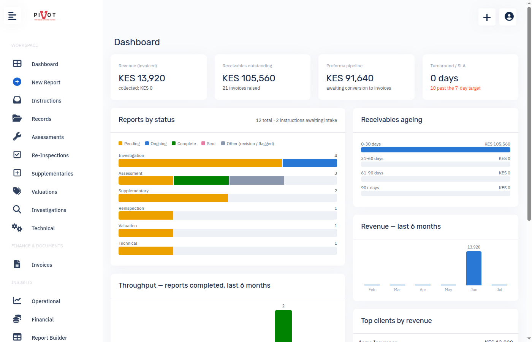532x342 pixels.
Task: Click the Revenue (invoiced) card
Action: coord(158,77)
